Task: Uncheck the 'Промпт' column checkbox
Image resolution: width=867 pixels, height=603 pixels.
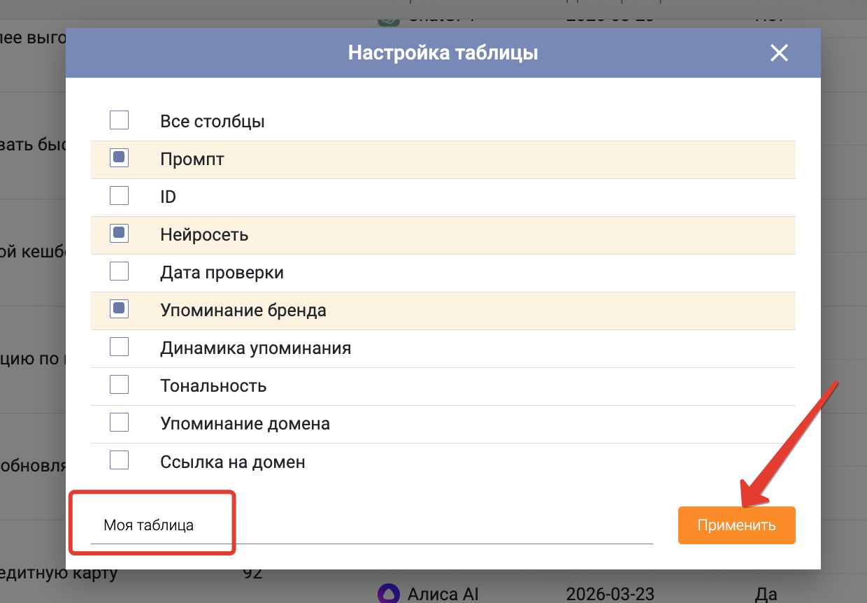Action: pyautogui.click(x=120, y=159)
